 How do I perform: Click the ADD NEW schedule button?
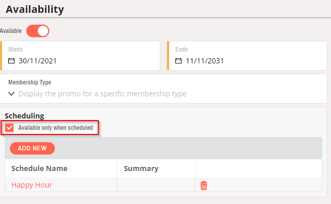[x=32, y=148]
